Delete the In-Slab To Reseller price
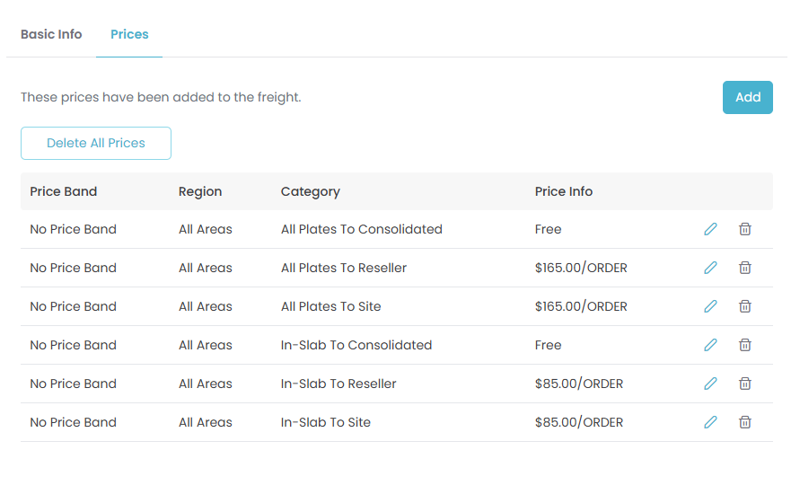Screen dimensions: 800x503 (x=744, y=384)
